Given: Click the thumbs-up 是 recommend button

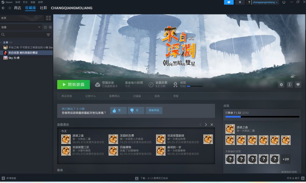Looking at the screenshot, I should [x=118, y=110].
